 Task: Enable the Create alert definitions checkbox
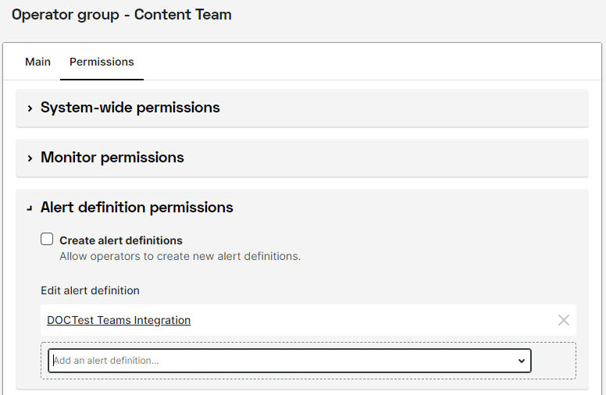47,240
